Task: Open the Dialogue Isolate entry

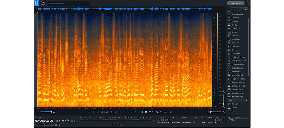Action: pyautogui.click(x=237, y=64)
